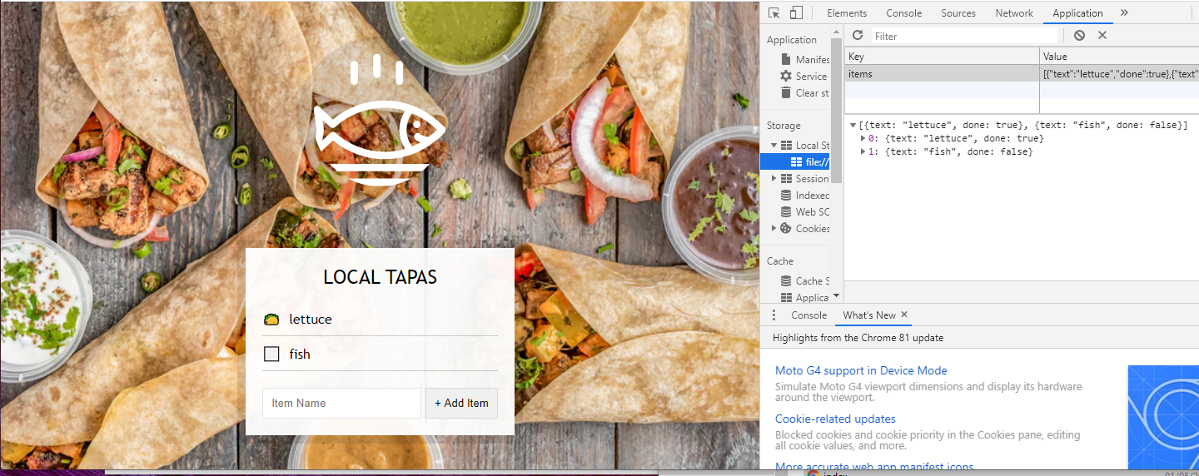Image resolution: width=1199 pixels, height=476 pixels.
Task: Click the + Add Item button
Action: (461, 403)
